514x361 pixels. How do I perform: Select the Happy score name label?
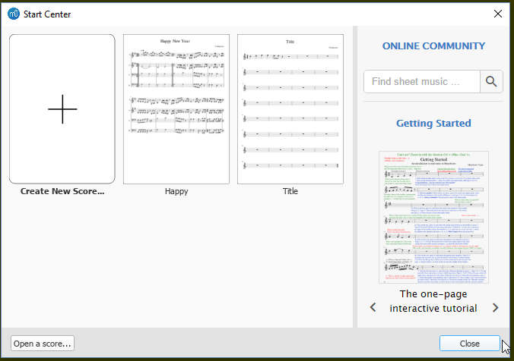click(176, 191)
